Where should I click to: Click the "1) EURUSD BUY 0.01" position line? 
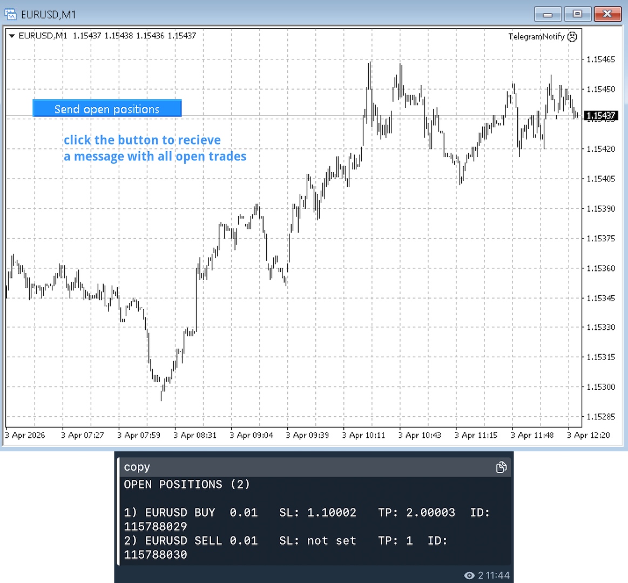pyautogui.click(x=191, y=512)
